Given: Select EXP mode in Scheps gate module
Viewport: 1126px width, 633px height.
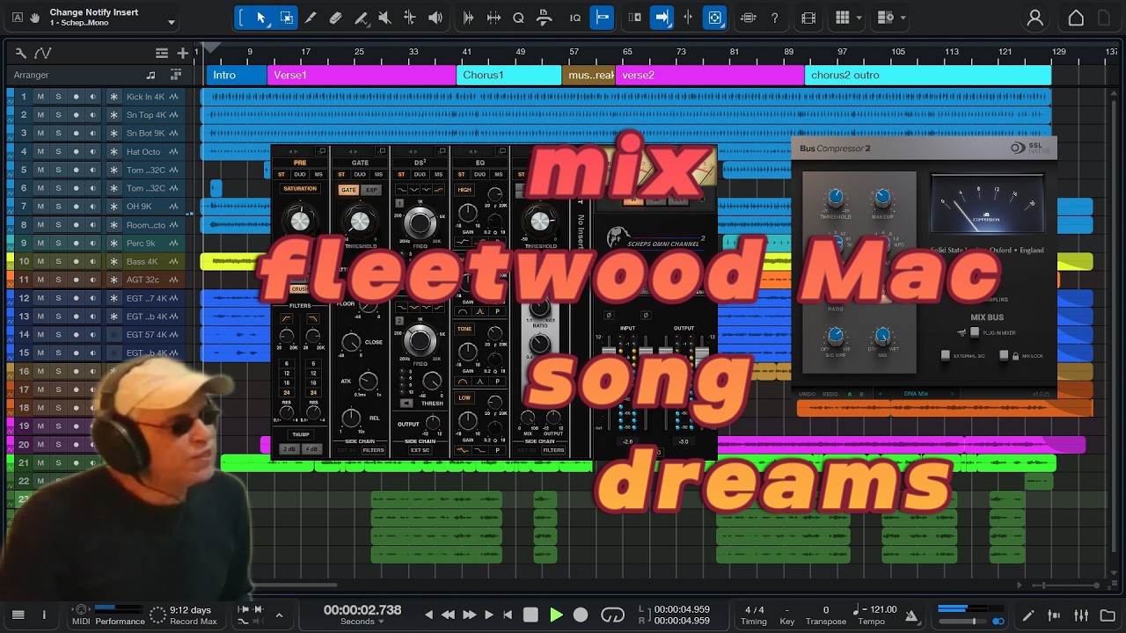Looking at the screenshot, I should pyautogui.click(x=370, y=190).
